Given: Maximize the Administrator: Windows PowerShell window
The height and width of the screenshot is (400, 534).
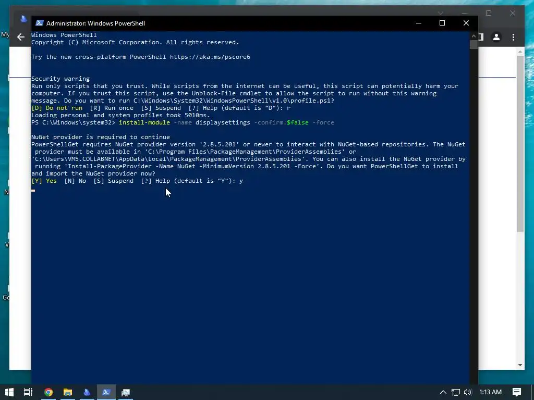Looking at the screenshot, I should 442,23.
